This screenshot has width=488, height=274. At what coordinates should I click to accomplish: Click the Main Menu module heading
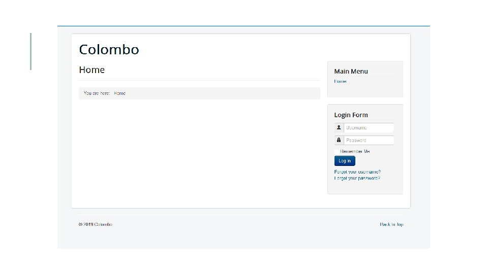point(351,71)
